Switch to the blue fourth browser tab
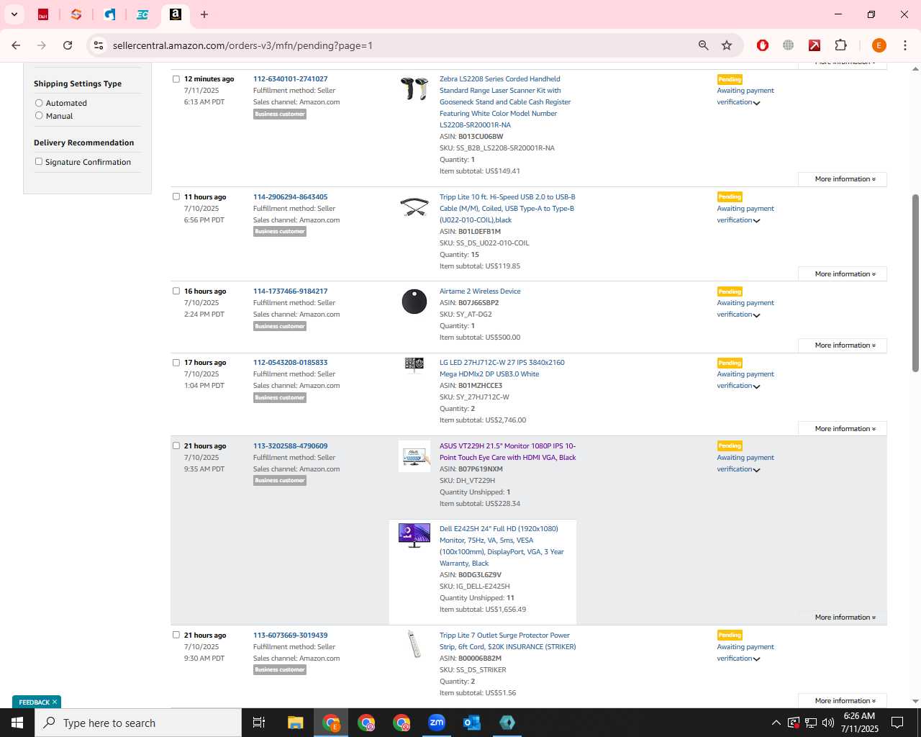 tap(109, 14)
